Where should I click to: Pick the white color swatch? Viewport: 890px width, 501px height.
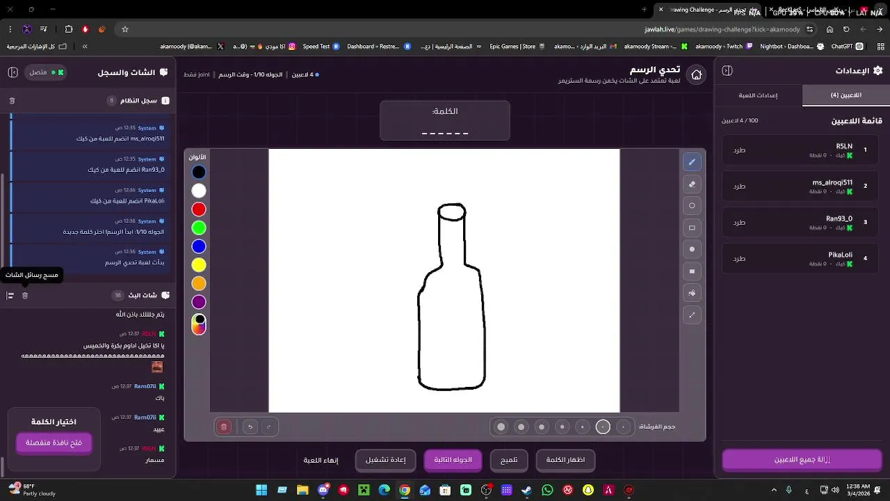tap(199, 191)
